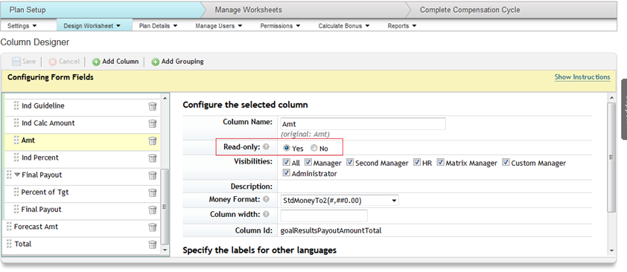Image resolution: width=627 pixels, height=272 pixels.
Task: Click the drag handle icon beside Ind Percent
Action: tap(16, 158)
